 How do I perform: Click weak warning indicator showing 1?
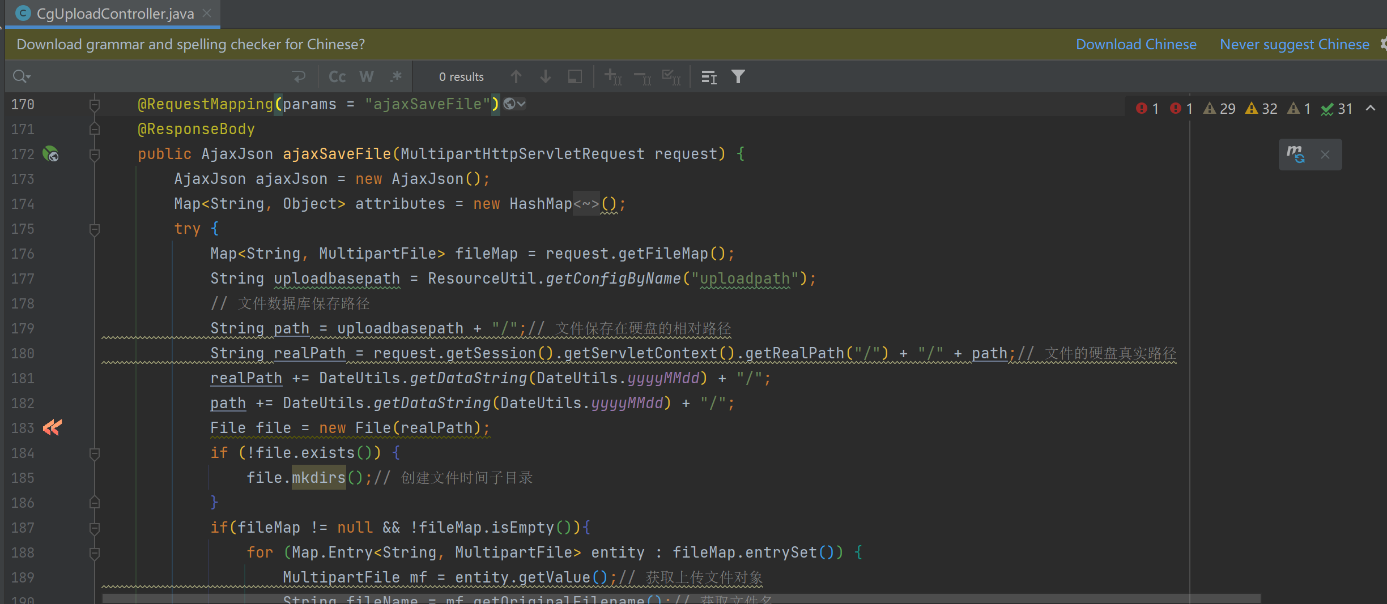(x=1299, y=108)
